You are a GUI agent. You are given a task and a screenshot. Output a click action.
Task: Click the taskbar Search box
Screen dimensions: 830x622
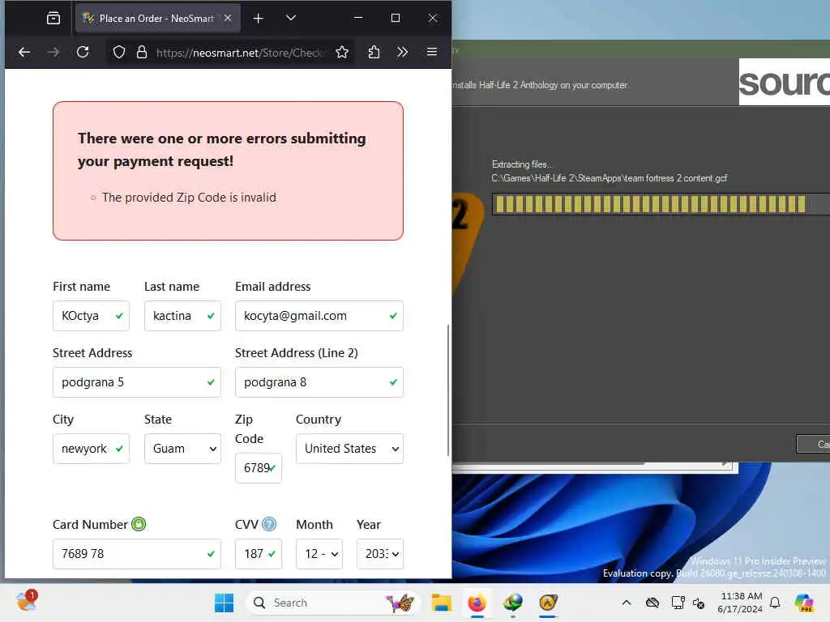pos(332,603)
